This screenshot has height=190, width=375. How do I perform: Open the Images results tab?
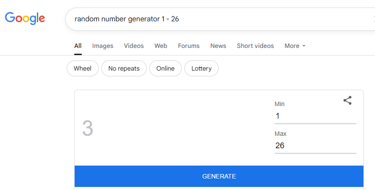pos(103,46)
